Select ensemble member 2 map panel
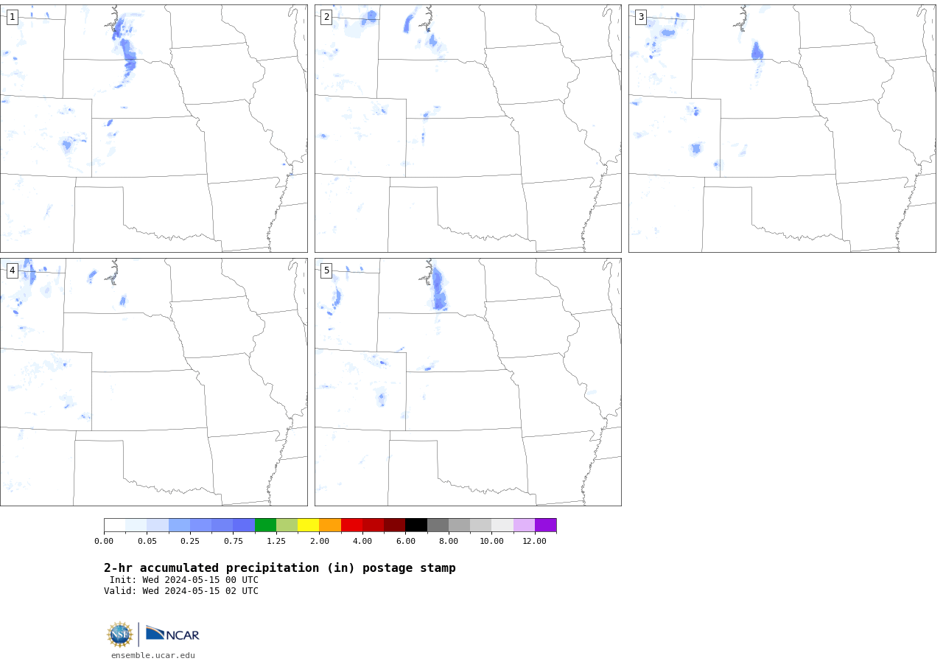 coord(468,129)
